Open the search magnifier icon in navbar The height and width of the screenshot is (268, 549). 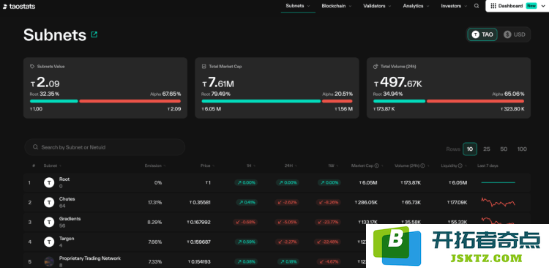point(477,6)
